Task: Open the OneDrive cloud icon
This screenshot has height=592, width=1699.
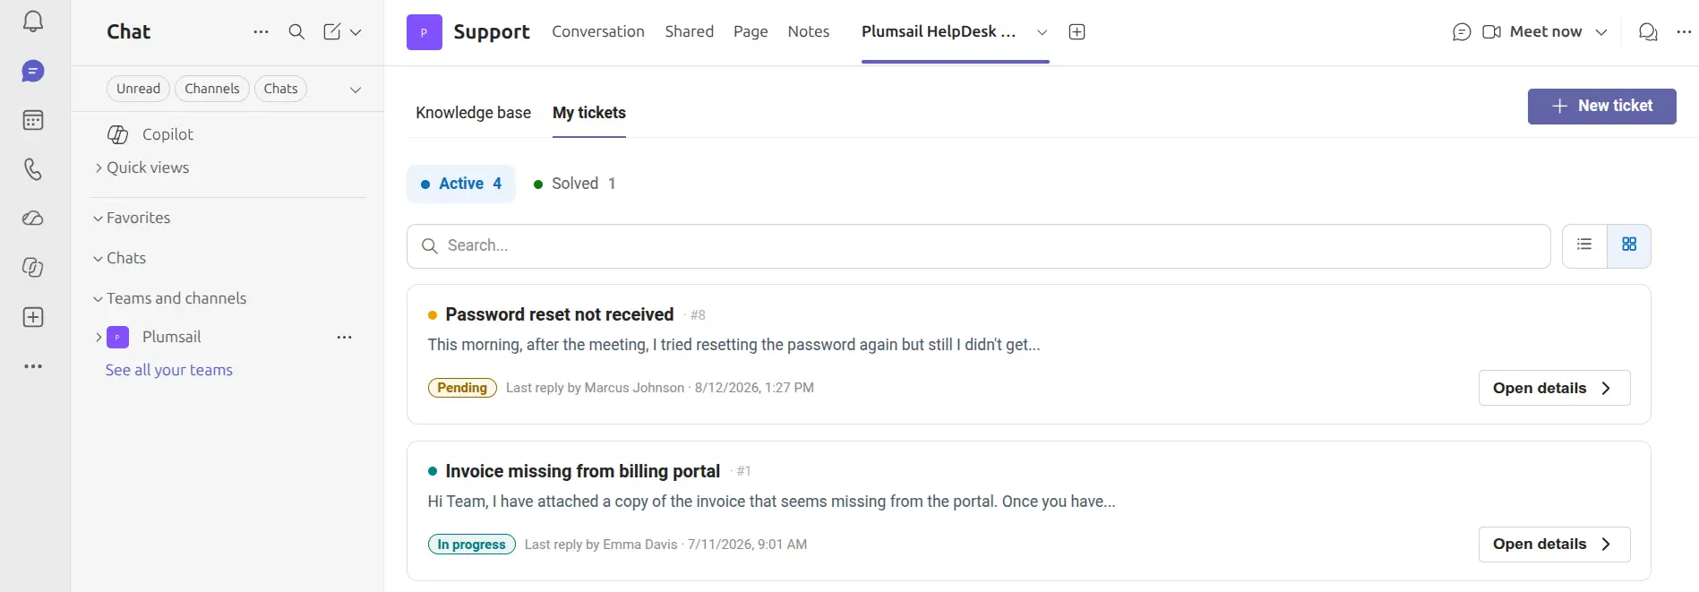Action: point(33,219)
